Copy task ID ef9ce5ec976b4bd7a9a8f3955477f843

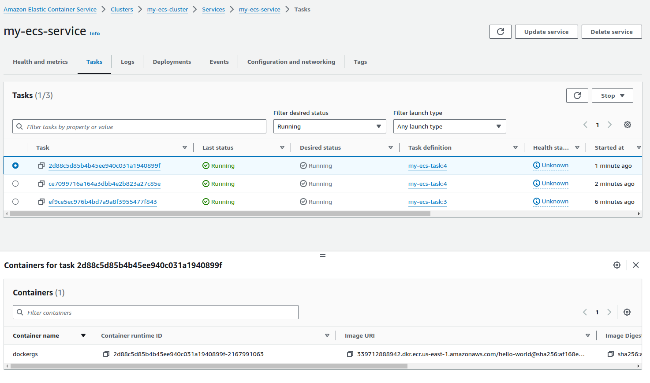click(x=41, y=202)
